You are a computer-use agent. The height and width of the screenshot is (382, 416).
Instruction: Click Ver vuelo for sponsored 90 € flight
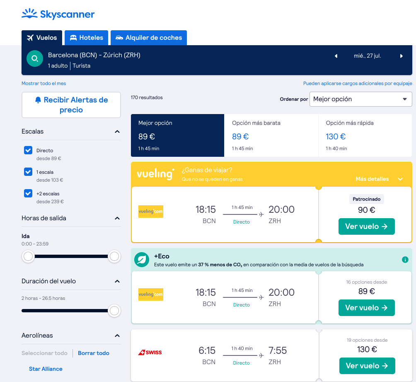[x=366, y=226]
